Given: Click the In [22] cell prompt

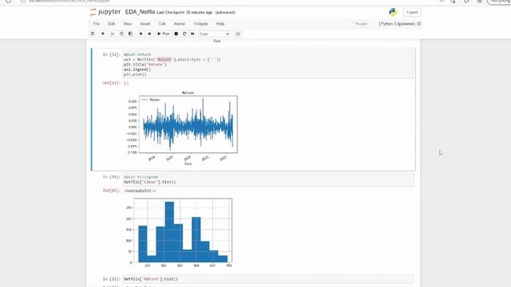Looking at the screenshot, I should (112, 279).
